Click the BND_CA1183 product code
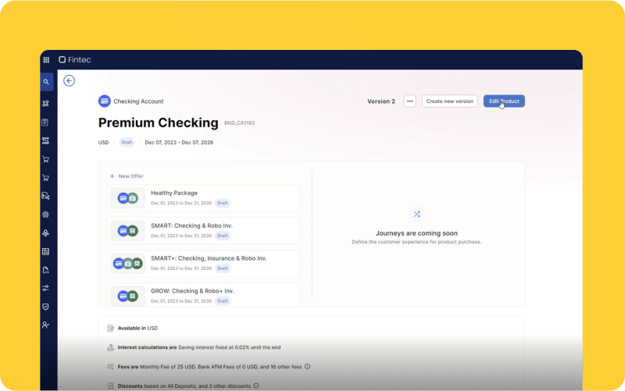 pos(239,123)
